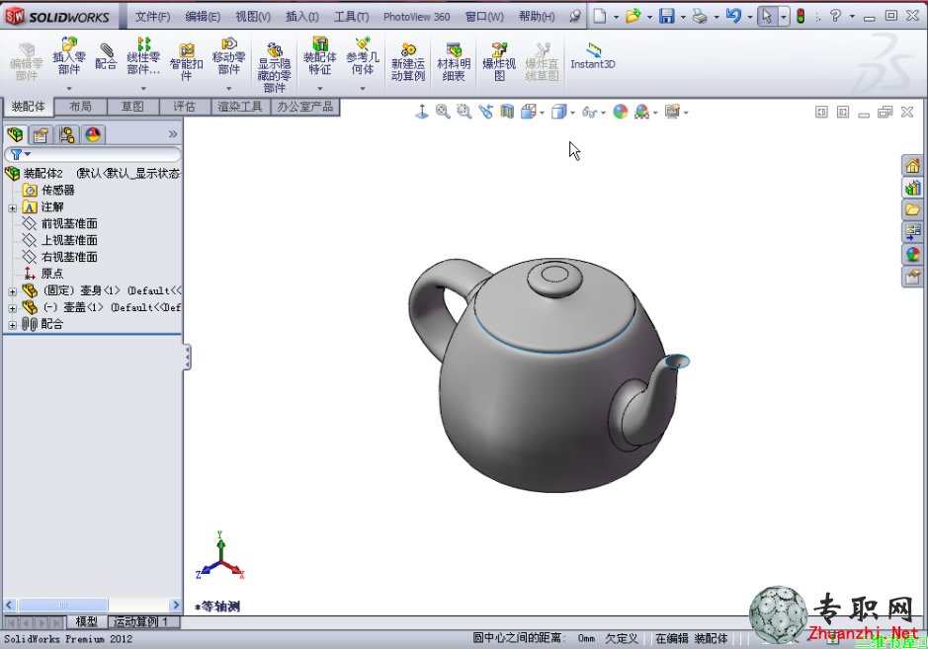Viewport: 928px width, 649px height.
Task: Select Move Component (移动零部件) tool
Action: [x=228, y=55]
